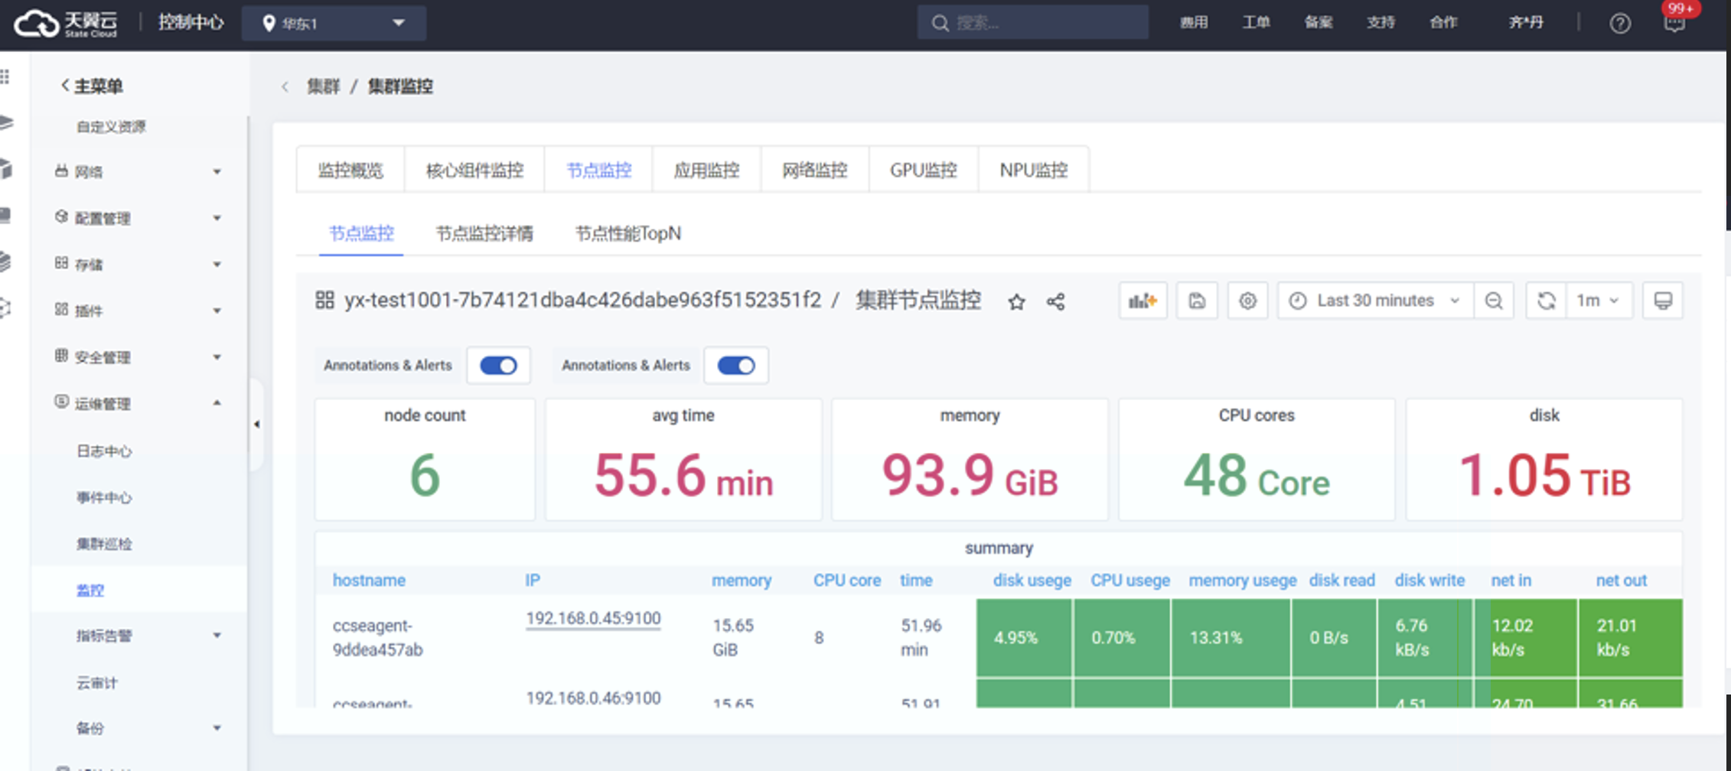Click the monitor view mode icon
Screen dimensions: 1731x771
[1662, 301]
